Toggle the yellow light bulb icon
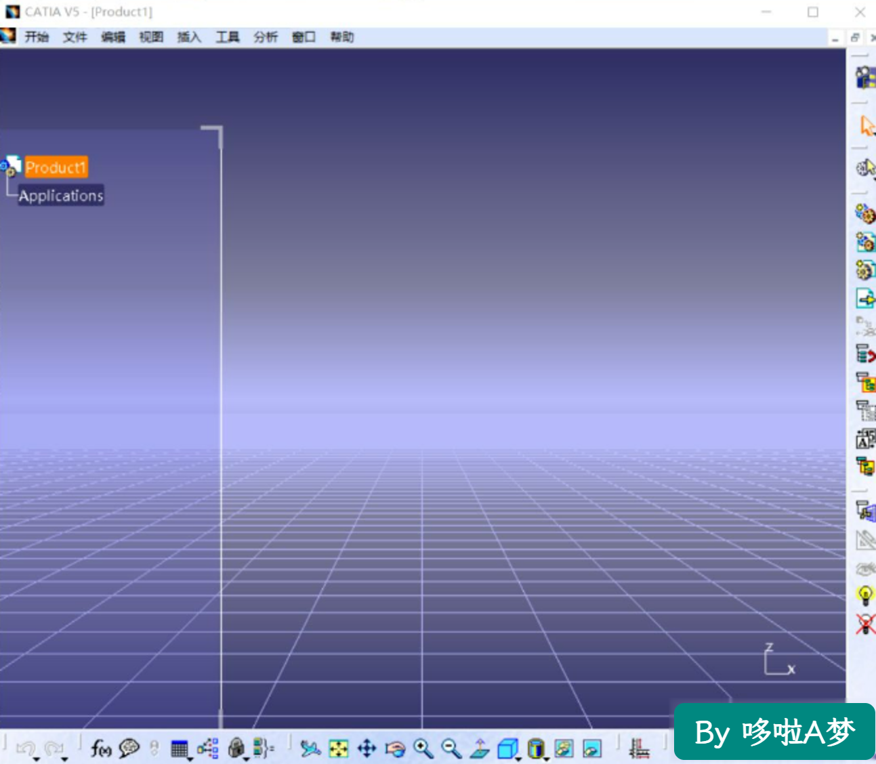Image resolution: width=876 pixels, height=764 pixels. click(865, 595)
